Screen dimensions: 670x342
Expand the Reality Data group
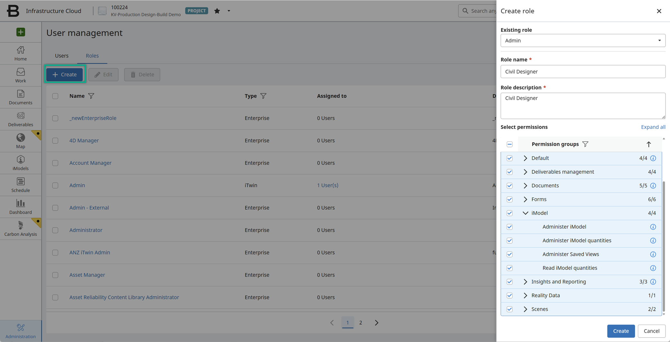pos(525,295)
